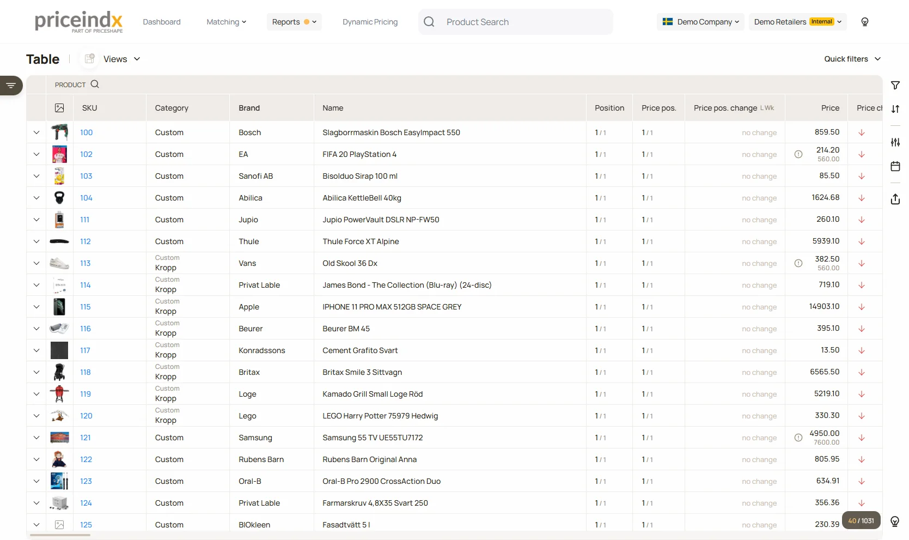Image resolution: width=909 pixels, height=540 pixels.
Task: Click info icon beside price 214.20
Action: click(x=798, y=154)
